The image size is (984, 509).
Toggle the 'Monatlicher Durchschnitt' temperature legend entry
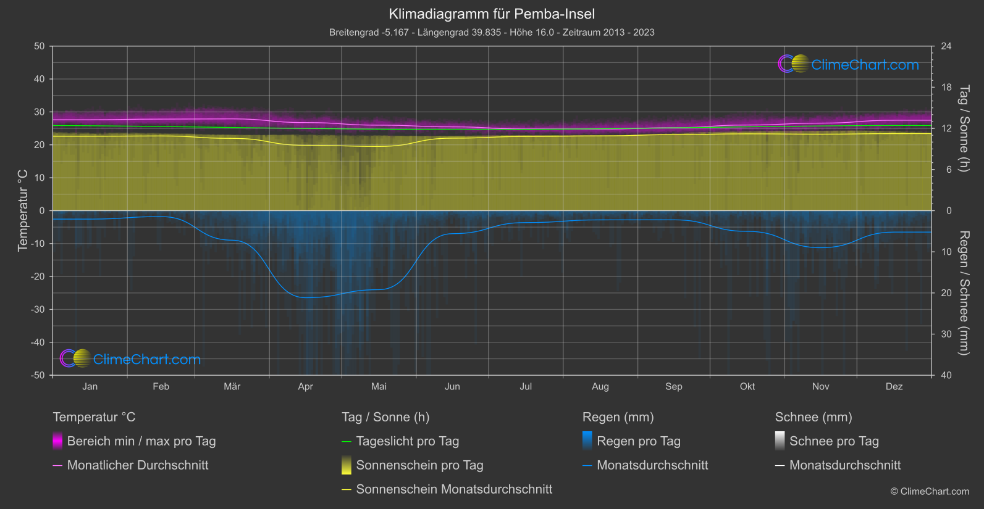(137, 465)
